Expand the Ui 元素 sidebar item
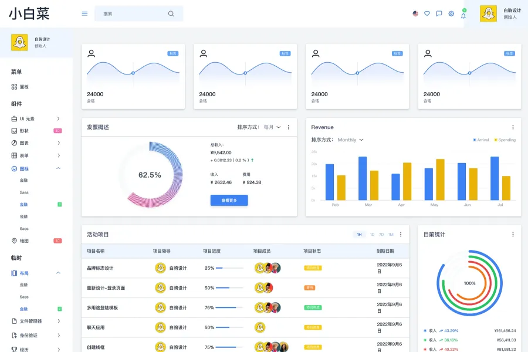 point(35,119)
